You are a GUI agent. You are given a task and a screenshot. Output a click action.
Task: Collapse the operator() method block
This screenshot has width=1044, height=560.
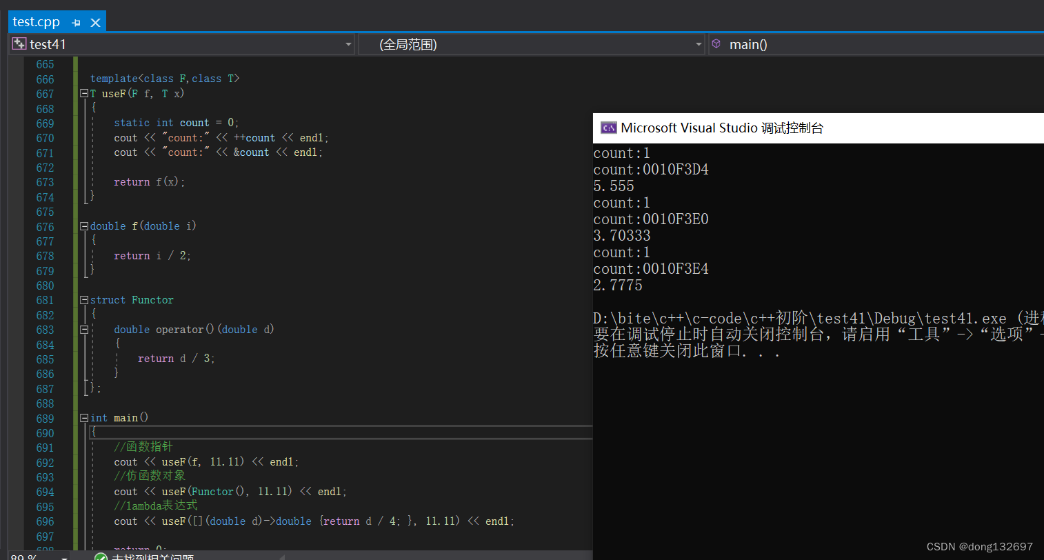click(84, 330)
